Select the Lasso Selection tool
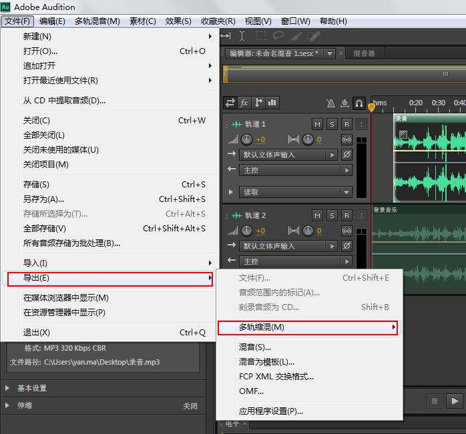The image size is (466, 434). click(278, 36)
